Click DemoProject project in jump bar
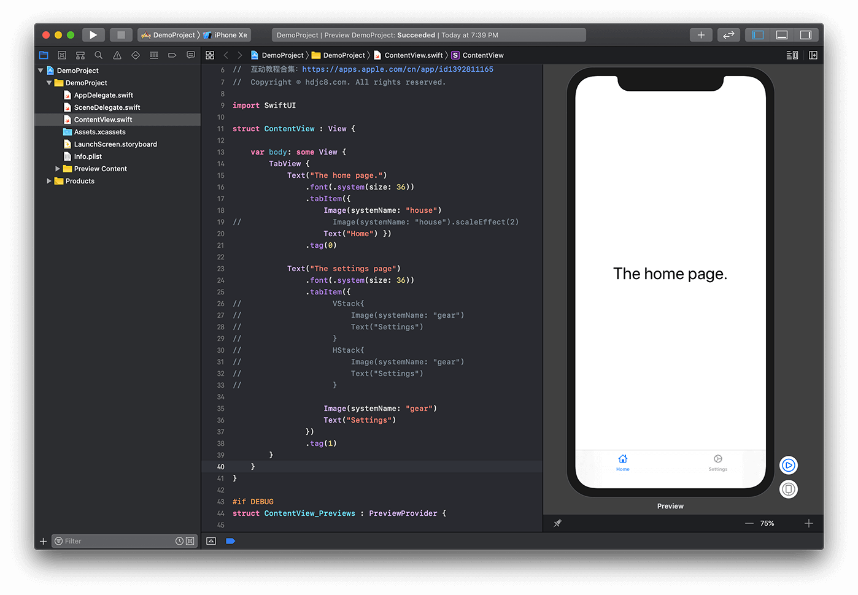The image size is (858, 595). coord(277,55)
